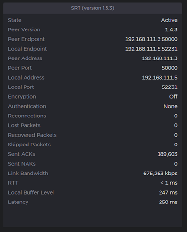The height and width of the screenshot is (232, 187).
Task: Select the 247 ms buffer level value
Action: [x=168, y=193]
